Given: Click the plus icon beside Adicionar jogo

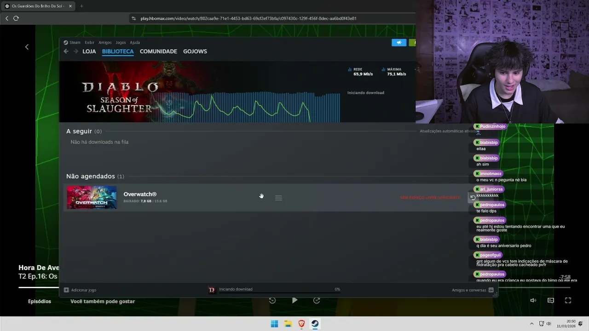Looking at the screenshot, I should click(x=66, y=290).
